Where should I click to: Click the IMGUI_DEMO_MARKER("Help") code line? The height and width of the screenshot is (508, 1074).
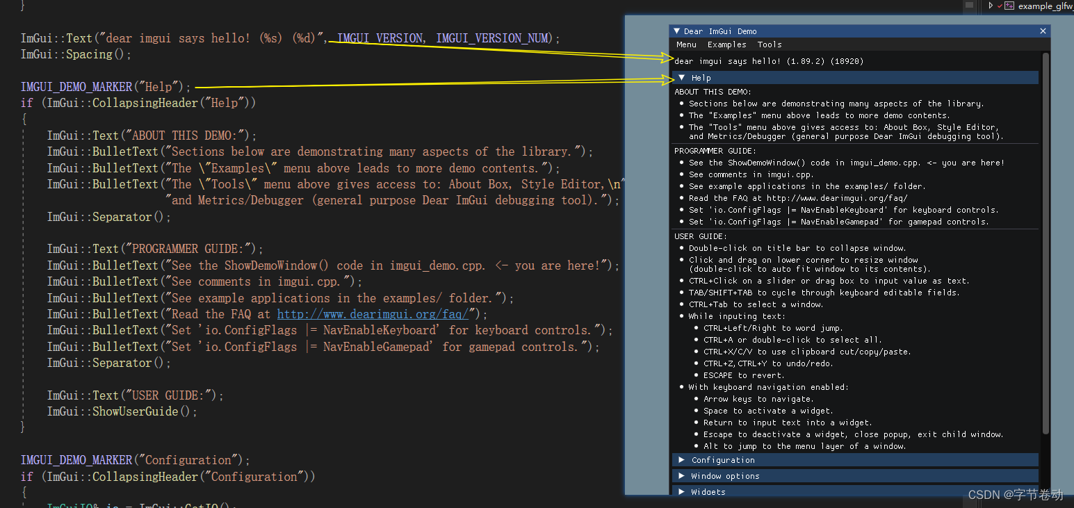pos(106,87)
